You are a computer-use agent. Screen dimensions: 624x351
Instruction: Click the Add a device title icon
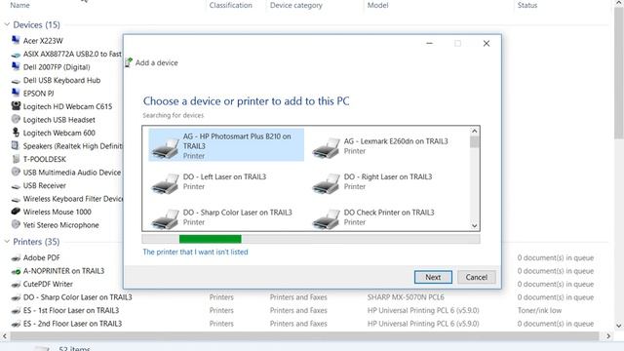(128, 62)
